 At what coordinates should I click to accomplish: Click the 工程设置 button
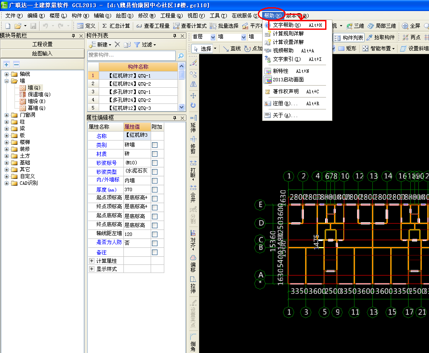point(43,44)
